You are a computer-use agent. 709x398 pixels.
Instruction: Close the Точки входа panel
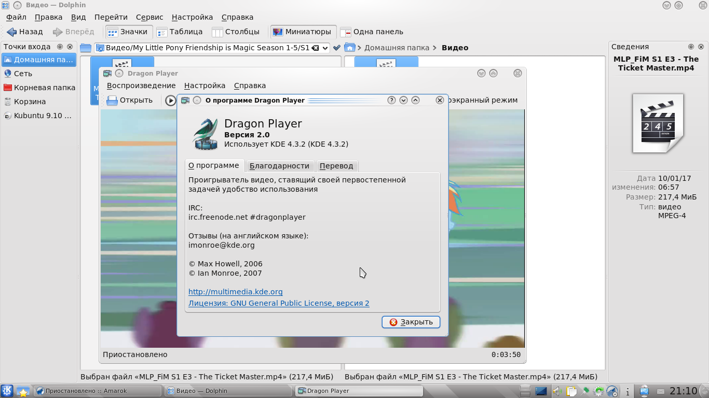pos(70,47)
